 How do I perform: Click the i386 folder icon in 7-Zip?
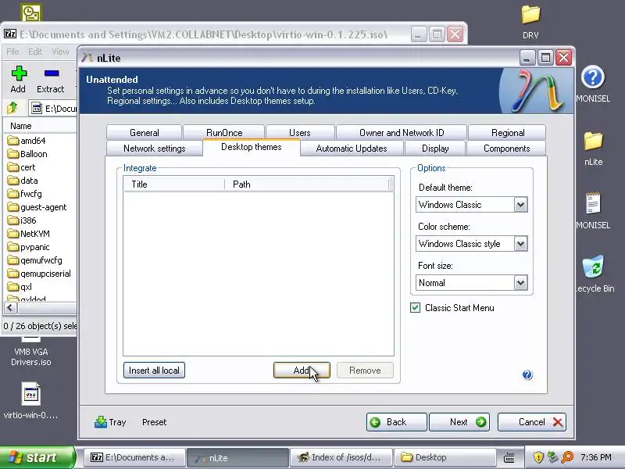click(13, 220)
